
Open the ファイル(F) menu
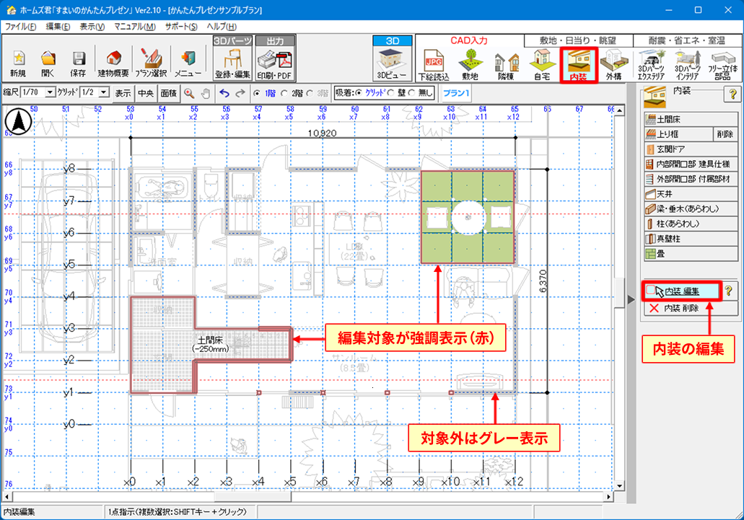tap(20, 27)
